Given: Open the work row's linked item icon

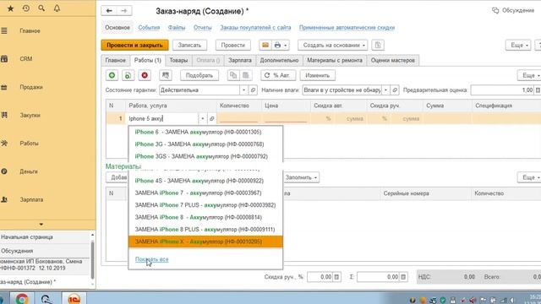Looking at the screenshot, I should [x=212, y=118].
